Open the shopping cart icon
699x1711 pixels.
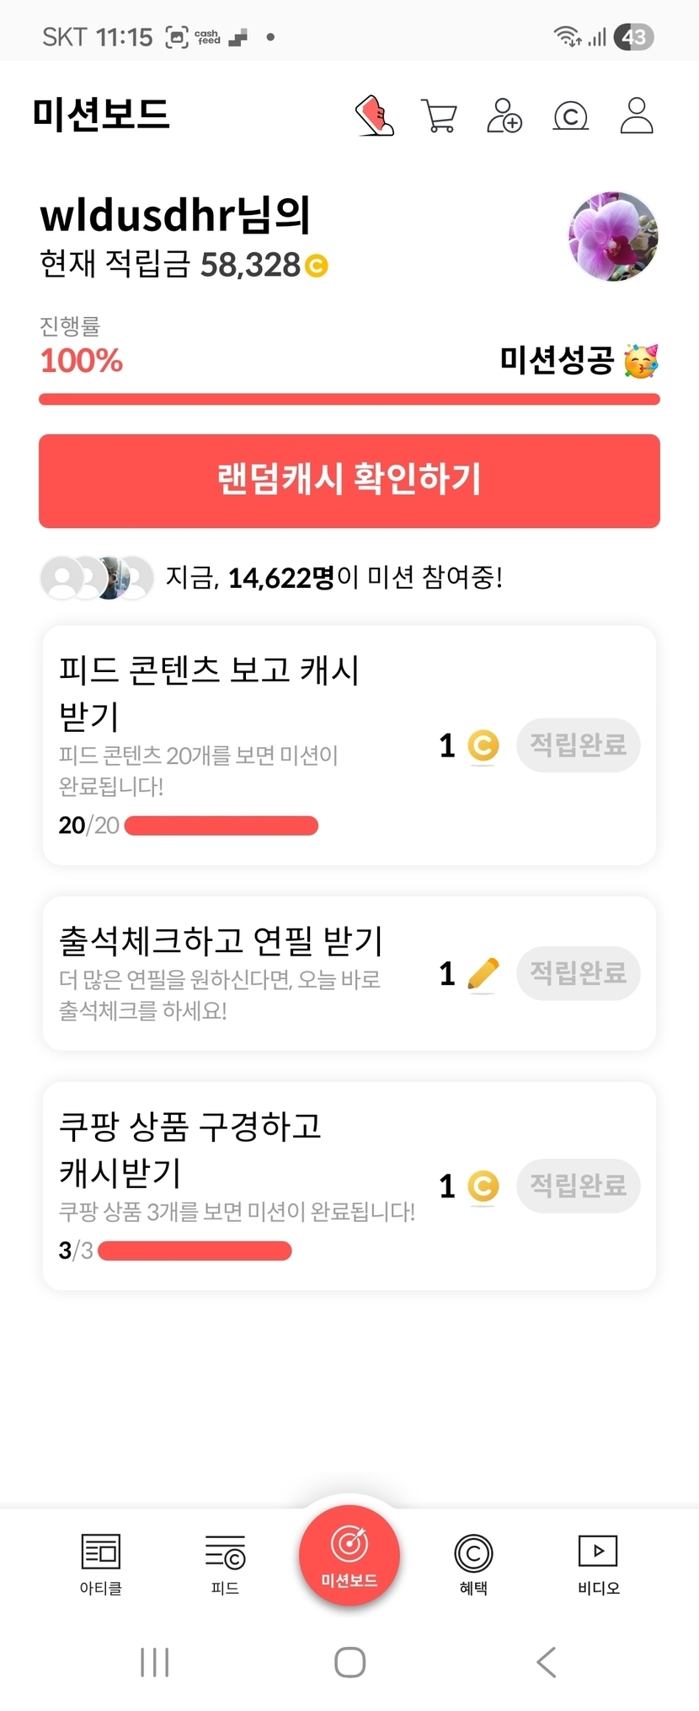pos(439,116)
